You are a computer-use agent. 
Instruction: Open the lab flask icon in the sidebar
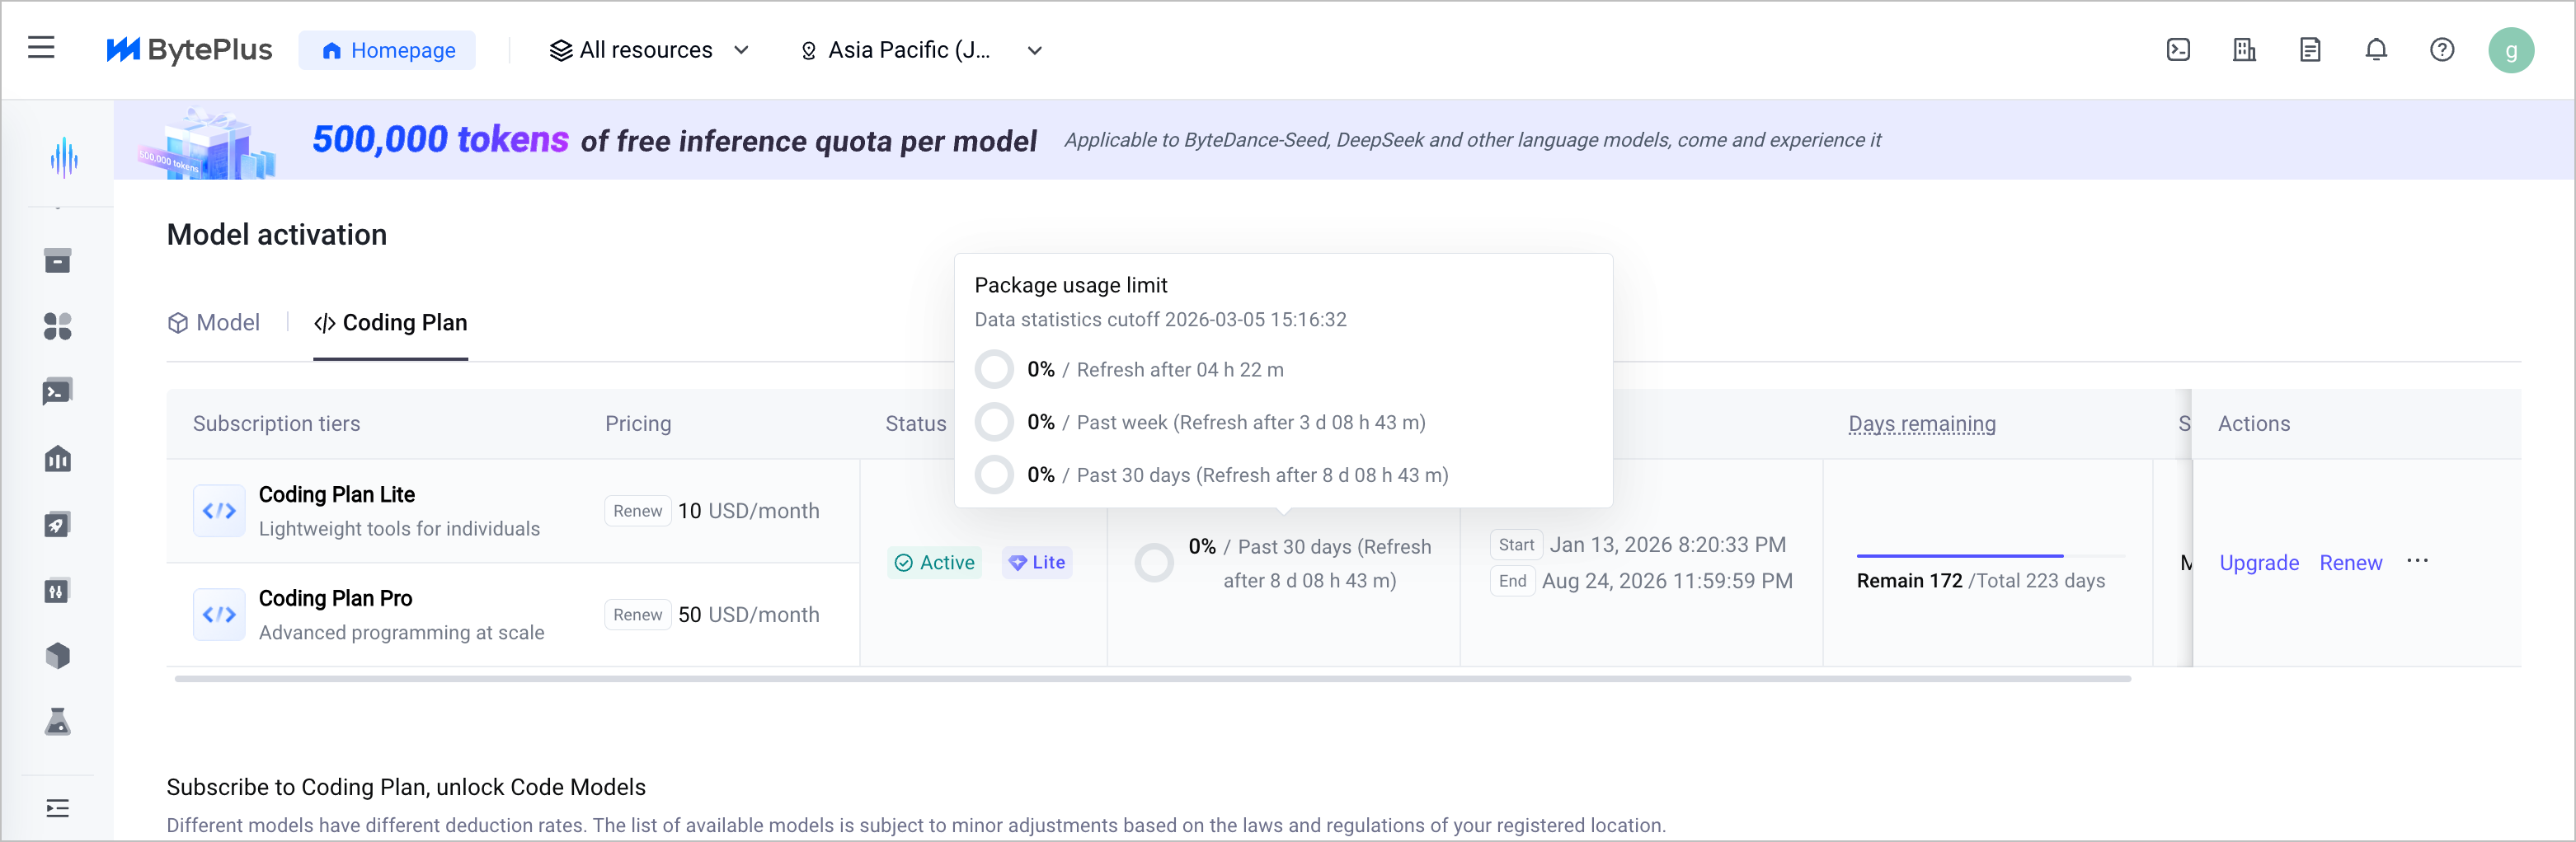click(58, 721)
